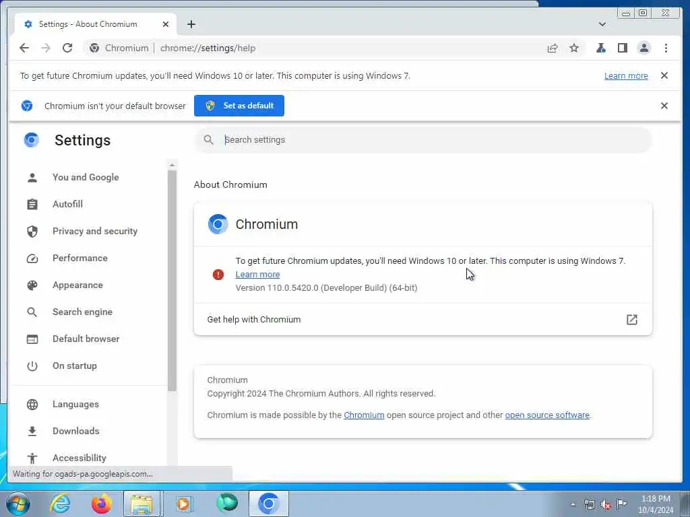Click the external-link icon for Chromium help
The image size is (690, 517).
click(x=631, y=320)
